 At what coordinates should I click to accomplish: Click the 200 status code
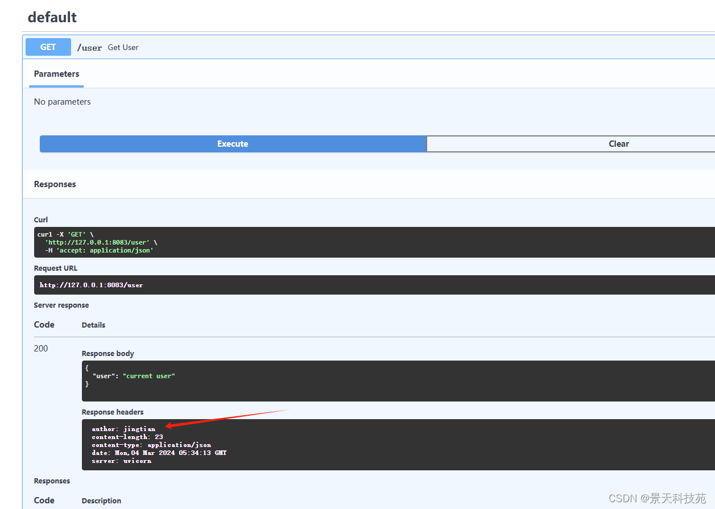(41, 349)
